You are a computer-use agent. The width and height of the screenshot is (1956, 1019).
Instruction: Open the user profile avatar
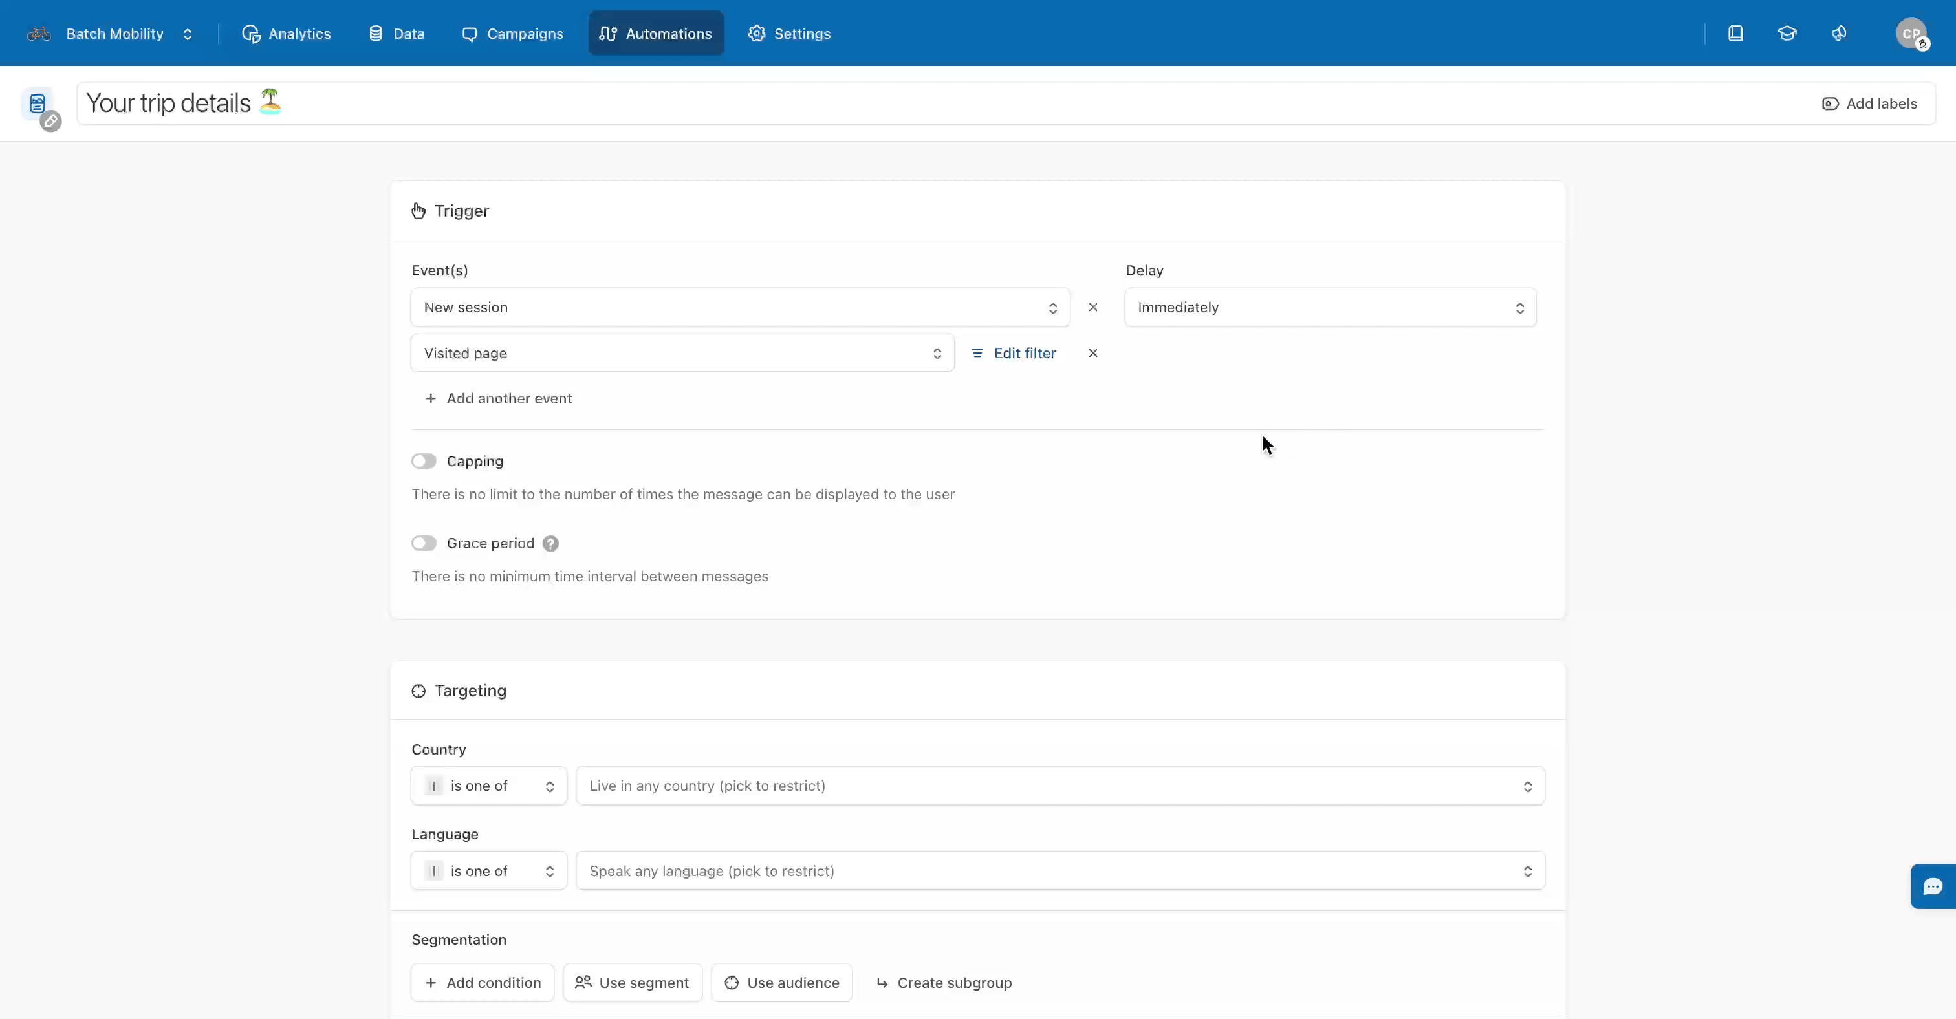(1911, 34)
